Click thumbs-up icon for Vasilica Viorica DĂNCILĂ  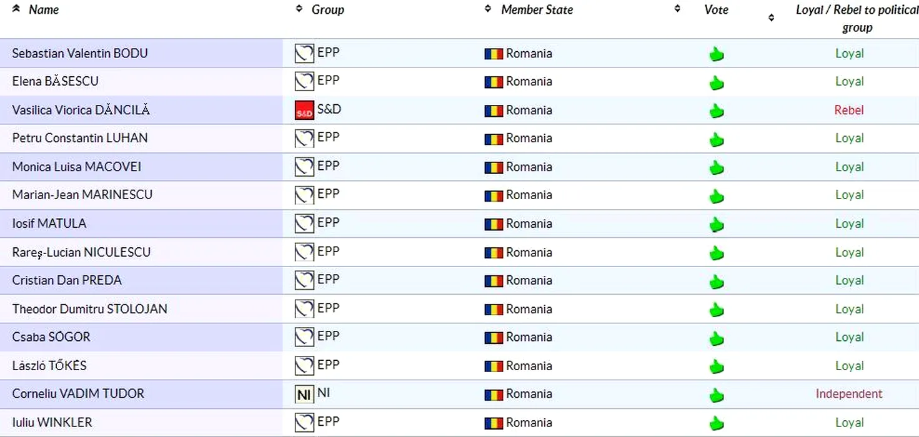(x=716, y=111)
